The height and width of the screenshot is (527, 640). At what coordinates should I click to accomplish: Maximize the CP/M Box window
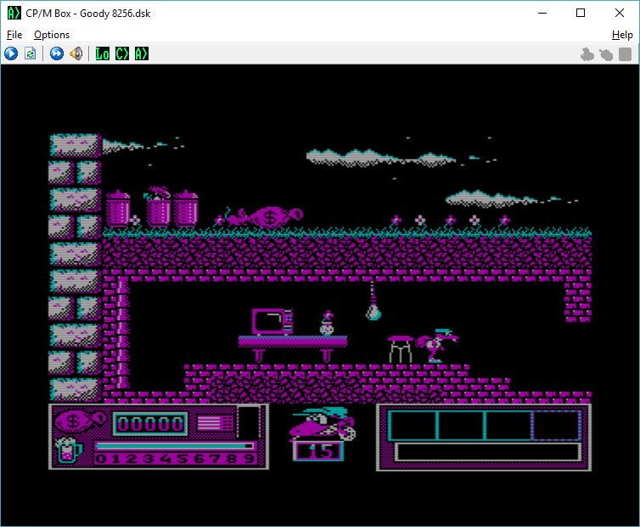581,13
